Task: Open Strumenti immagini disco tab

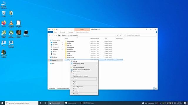Action: tap(82, 32)
